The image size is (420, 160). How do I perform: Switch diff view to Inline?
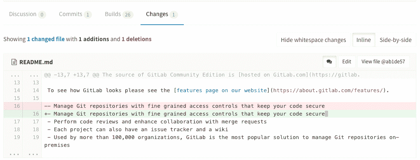tap(364, 40)
